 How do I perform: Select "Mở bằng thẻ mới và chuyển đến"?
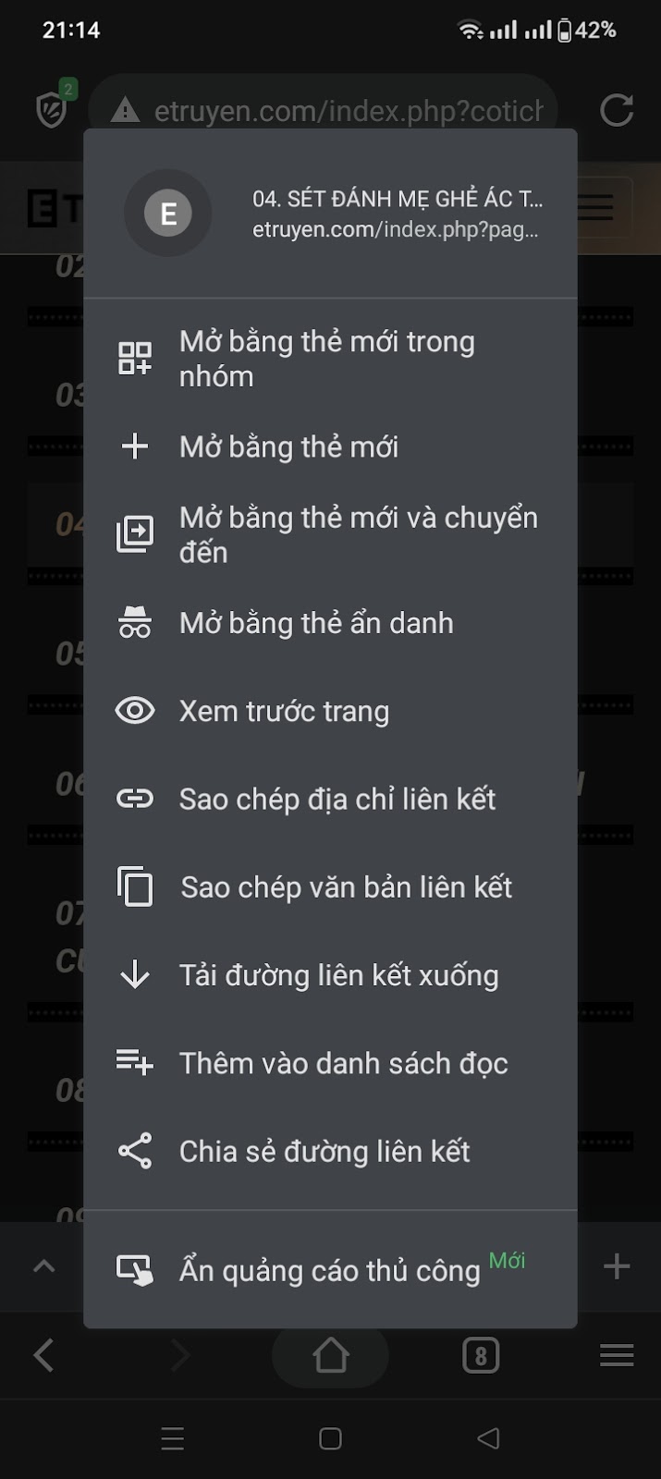click(358, 534)
